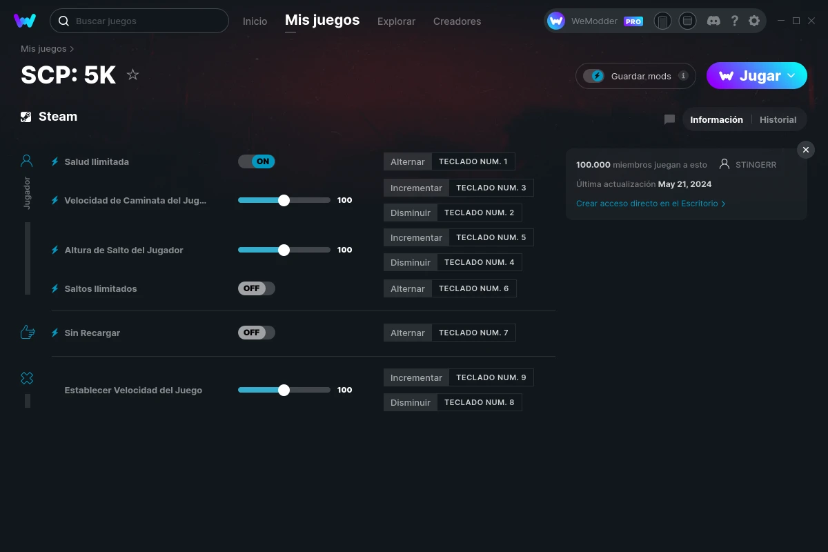Open the feedback chat bubble icon

point(669,119)
